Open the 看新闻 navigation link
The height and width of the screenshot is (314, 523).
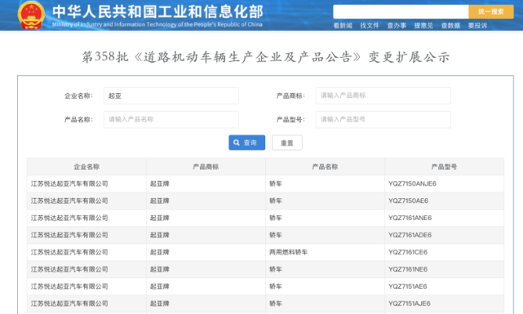[343, 25]
